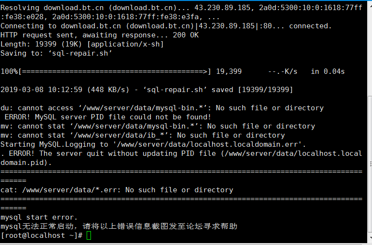Click the 'Saving to: sql-repair.sh' line
Screen dimensions: 372x245
click(56, 53)
